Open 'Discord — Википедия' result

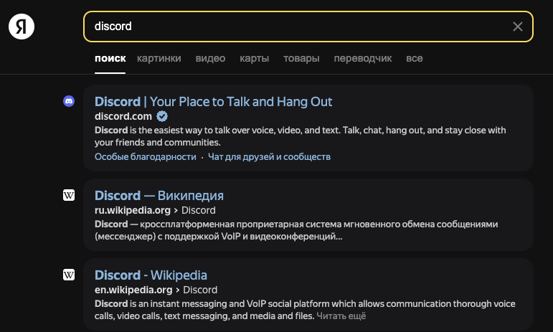point(159,196)
